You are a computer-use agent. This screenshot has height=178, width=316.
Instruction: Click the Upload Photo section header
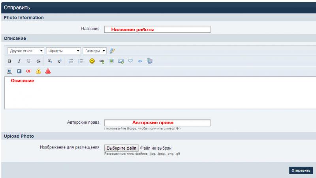[19, 136]
